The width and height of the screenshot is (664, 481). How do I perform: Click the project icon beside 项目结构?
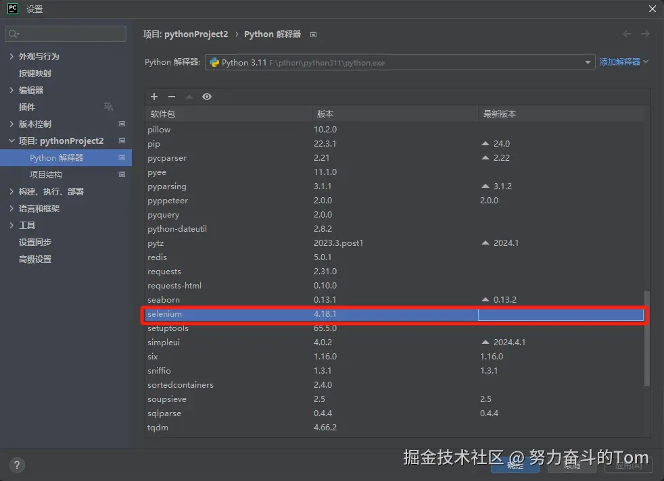click(x=122, y=175)
